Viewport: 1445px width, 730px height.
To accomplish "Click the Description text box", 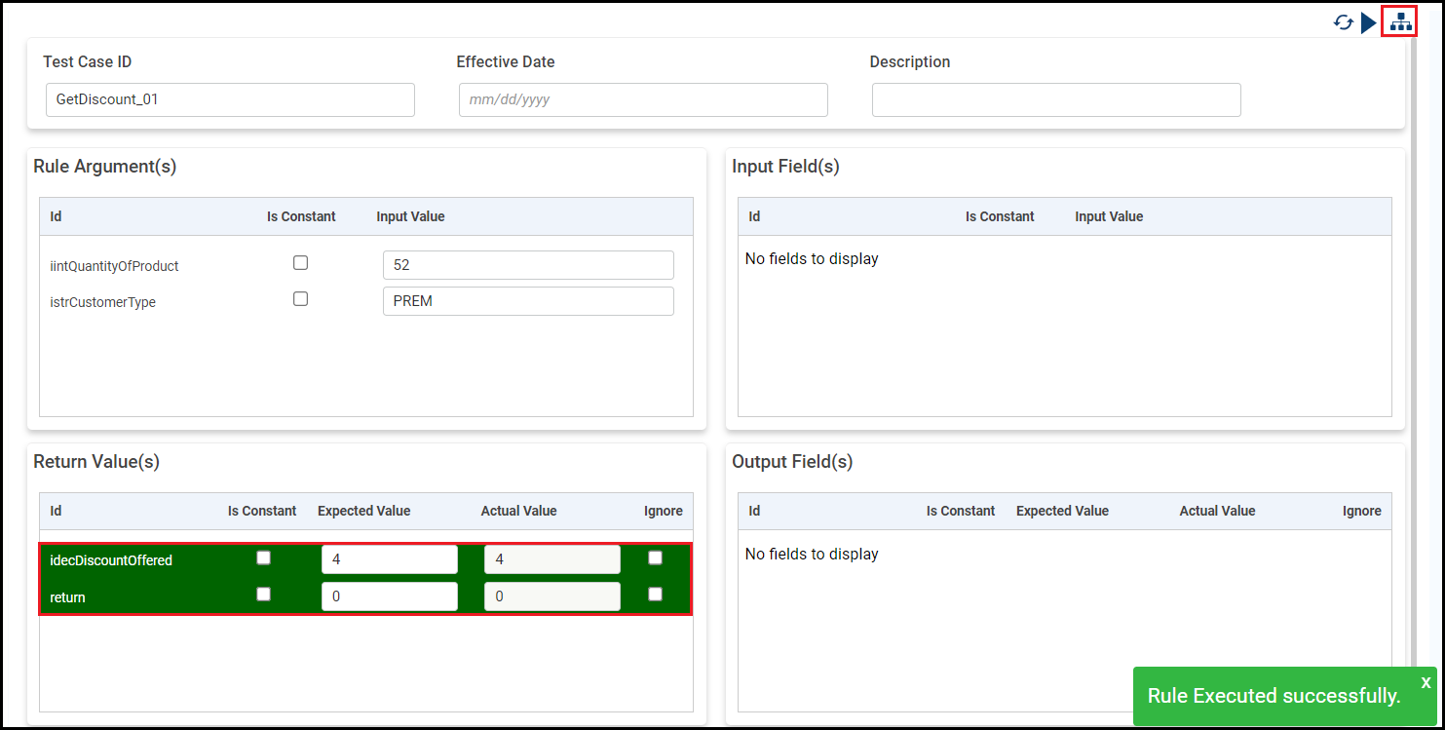I will (x=1056, y=99).
